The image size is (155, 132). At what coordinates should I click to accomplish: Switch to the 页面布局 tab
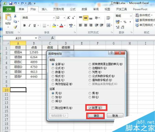point(59,9)
